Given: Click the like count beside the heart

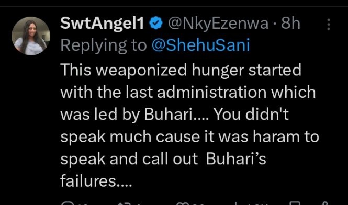Looking at the screenshot, I should pyautogui.click(x=197, y=203).
